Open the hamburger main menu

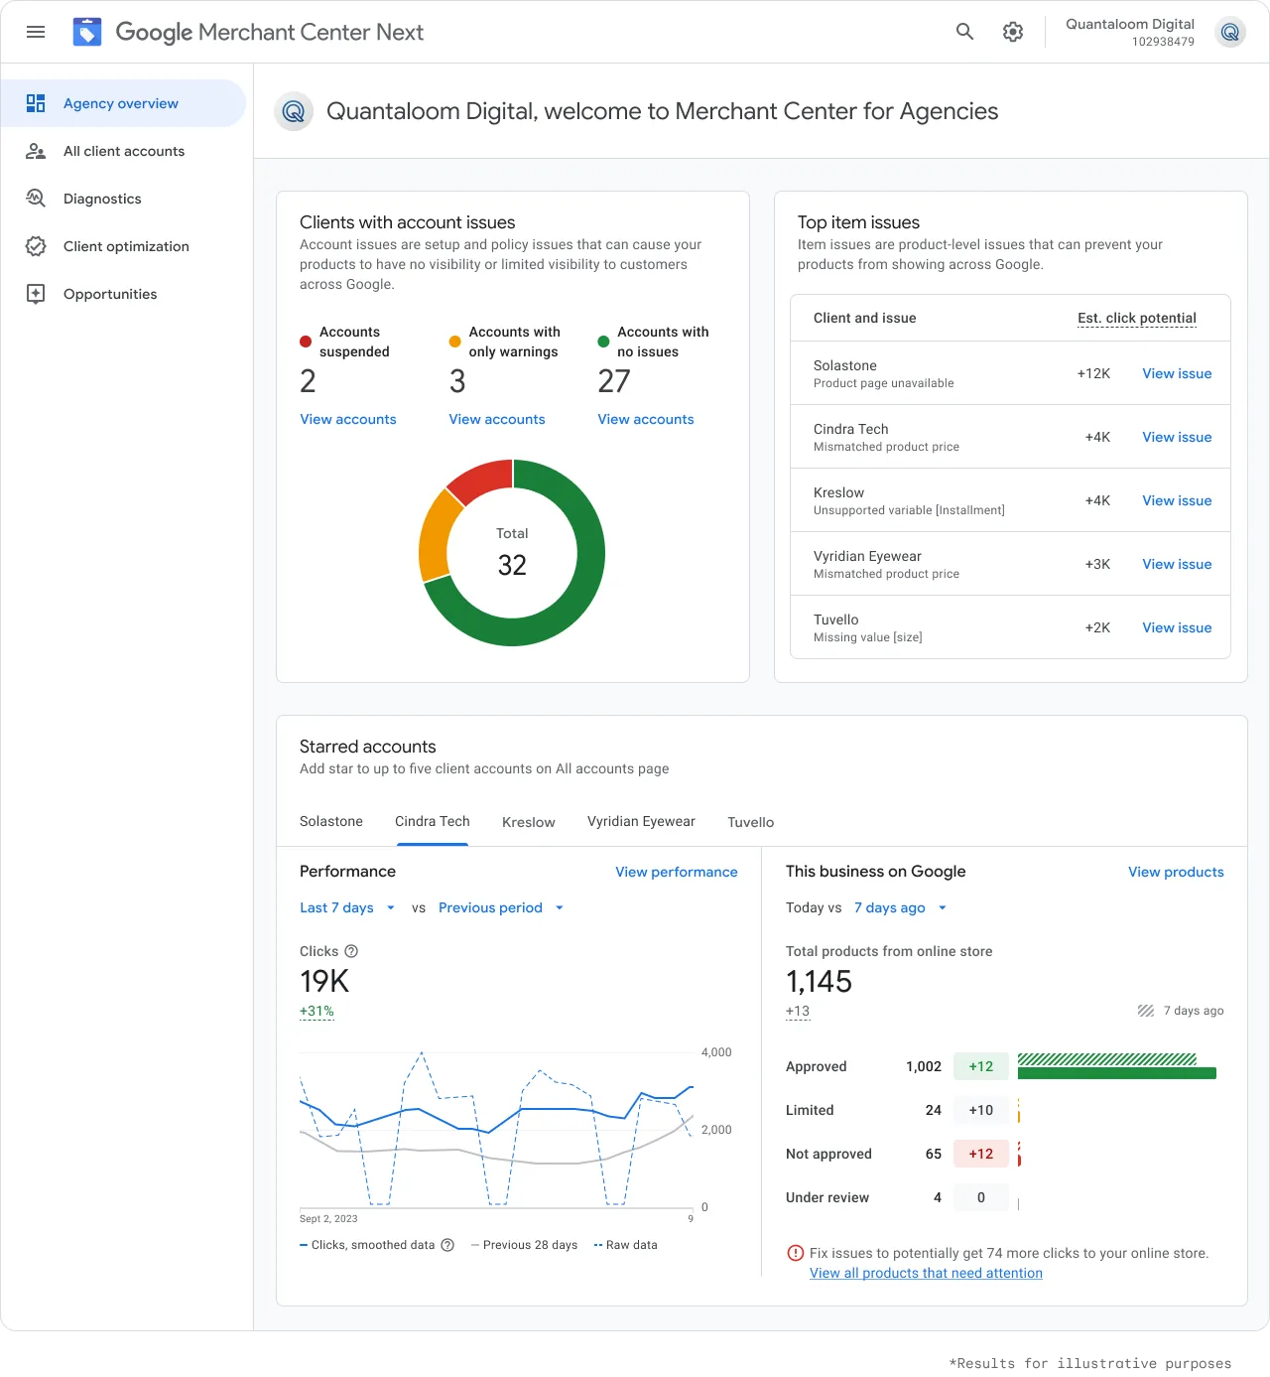tap(36, 32)
